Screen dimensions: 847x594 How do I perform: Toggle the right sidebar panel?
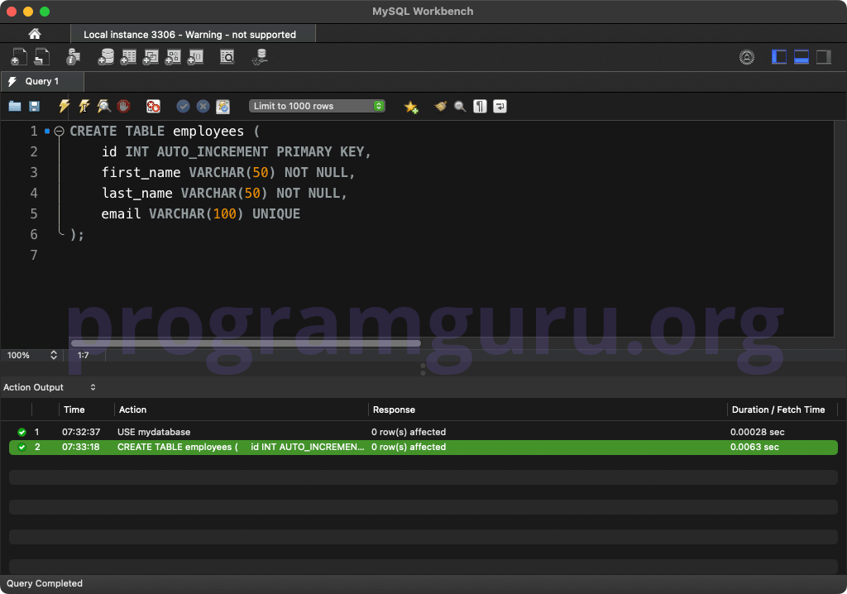823,57
